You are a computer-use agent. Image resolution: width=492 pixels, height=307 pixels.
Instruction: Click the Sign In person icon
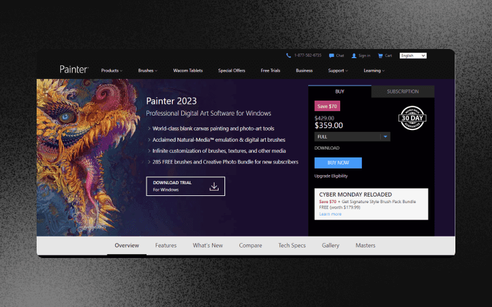point(354,56)
